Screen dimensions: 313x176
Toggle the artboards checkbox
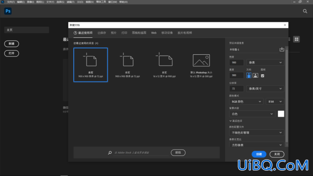(262, 76)
